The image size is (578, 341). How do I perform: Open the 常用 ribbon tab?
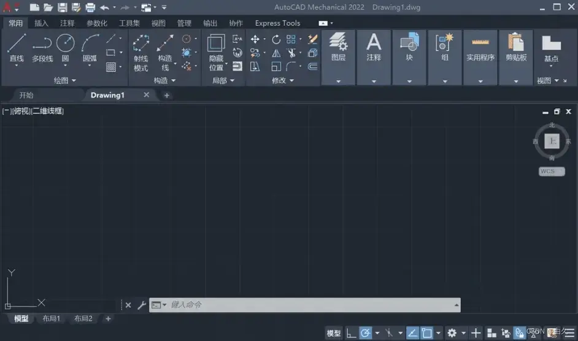click(x=15, y=23)
